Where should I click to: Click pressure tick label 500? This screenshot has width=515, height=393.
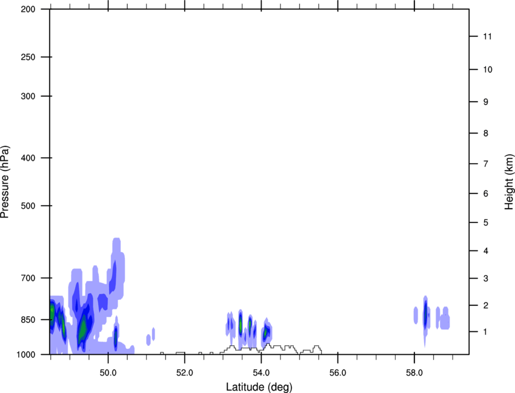[28, 206]
